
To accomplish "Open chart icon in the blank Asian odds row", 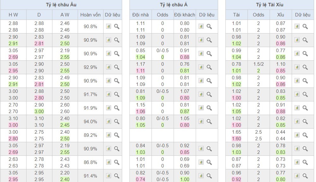I will coord(201,135).
